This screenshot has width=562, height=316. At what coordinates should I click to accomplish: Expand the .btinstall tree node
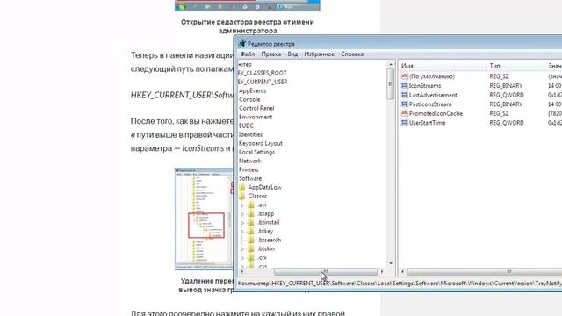242,223
